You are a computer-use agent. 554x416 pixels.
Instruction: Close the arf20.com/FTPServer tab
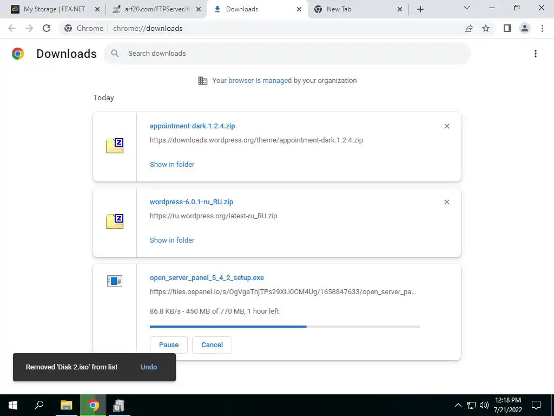coord(199,9)
